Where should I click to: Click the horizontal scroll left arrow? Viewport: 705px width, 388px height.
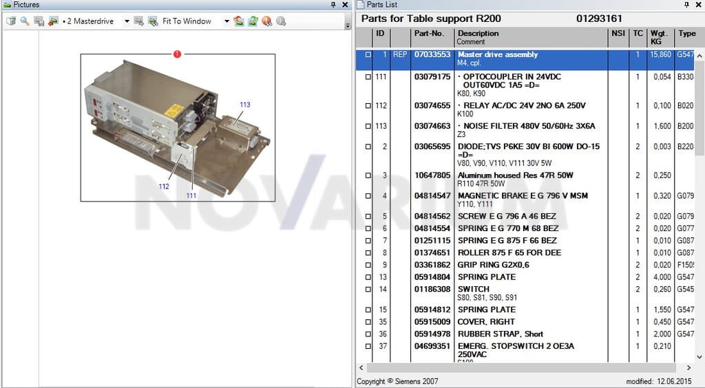(x=361, y=368)
